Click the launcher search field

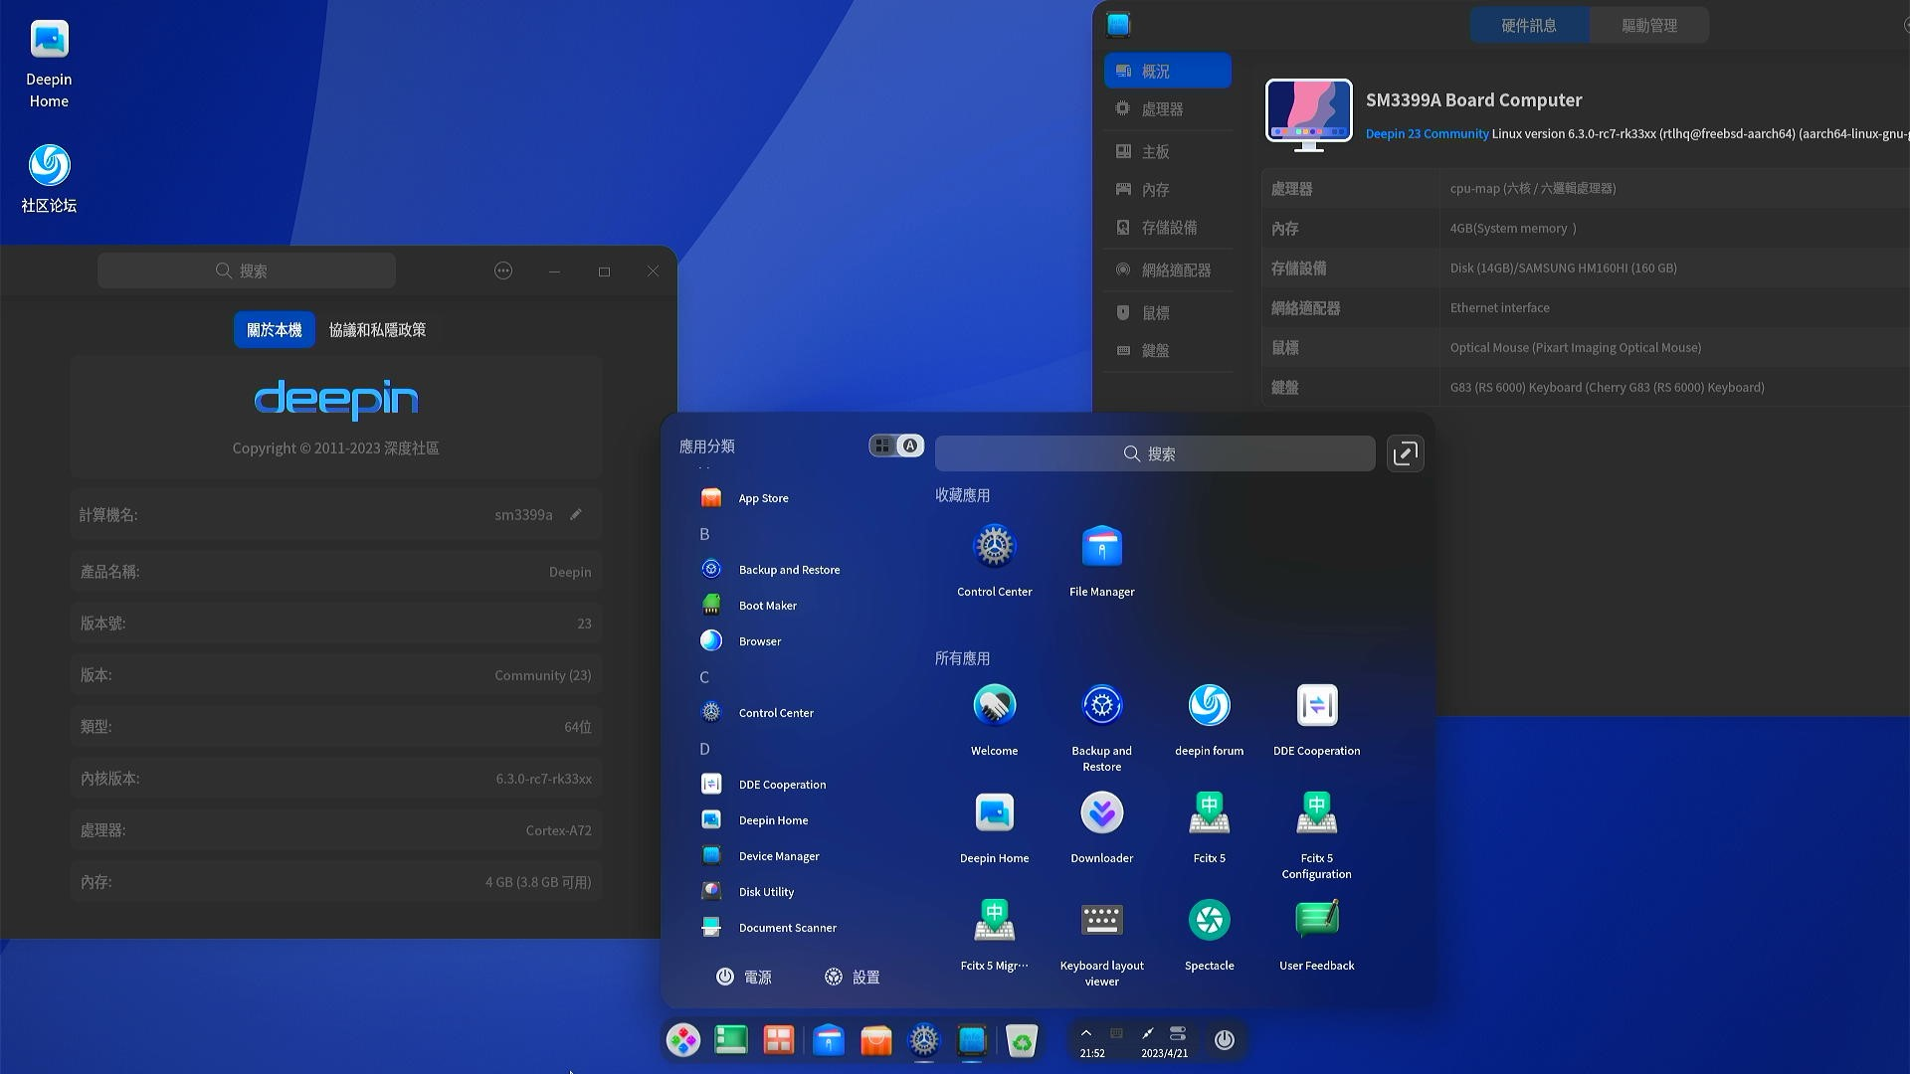(x=1154, y=453)
